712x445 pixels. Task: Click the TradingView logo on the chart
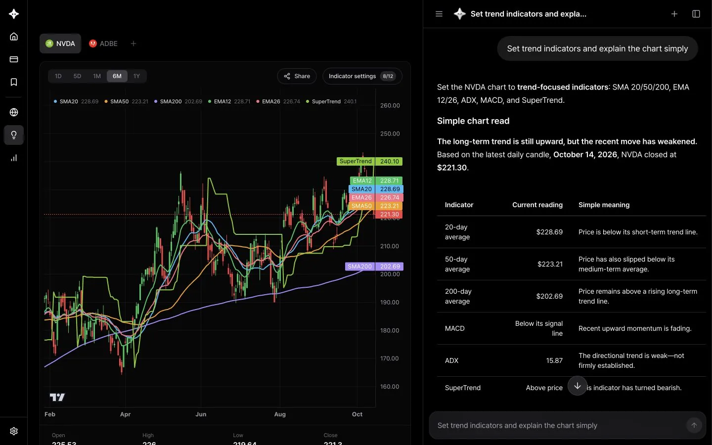[x=57, y=397]
